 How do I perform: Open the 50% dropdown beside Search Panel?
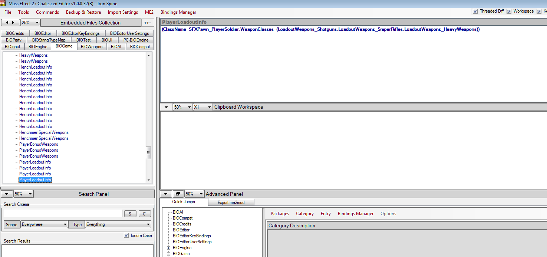[x=23, y=194]
